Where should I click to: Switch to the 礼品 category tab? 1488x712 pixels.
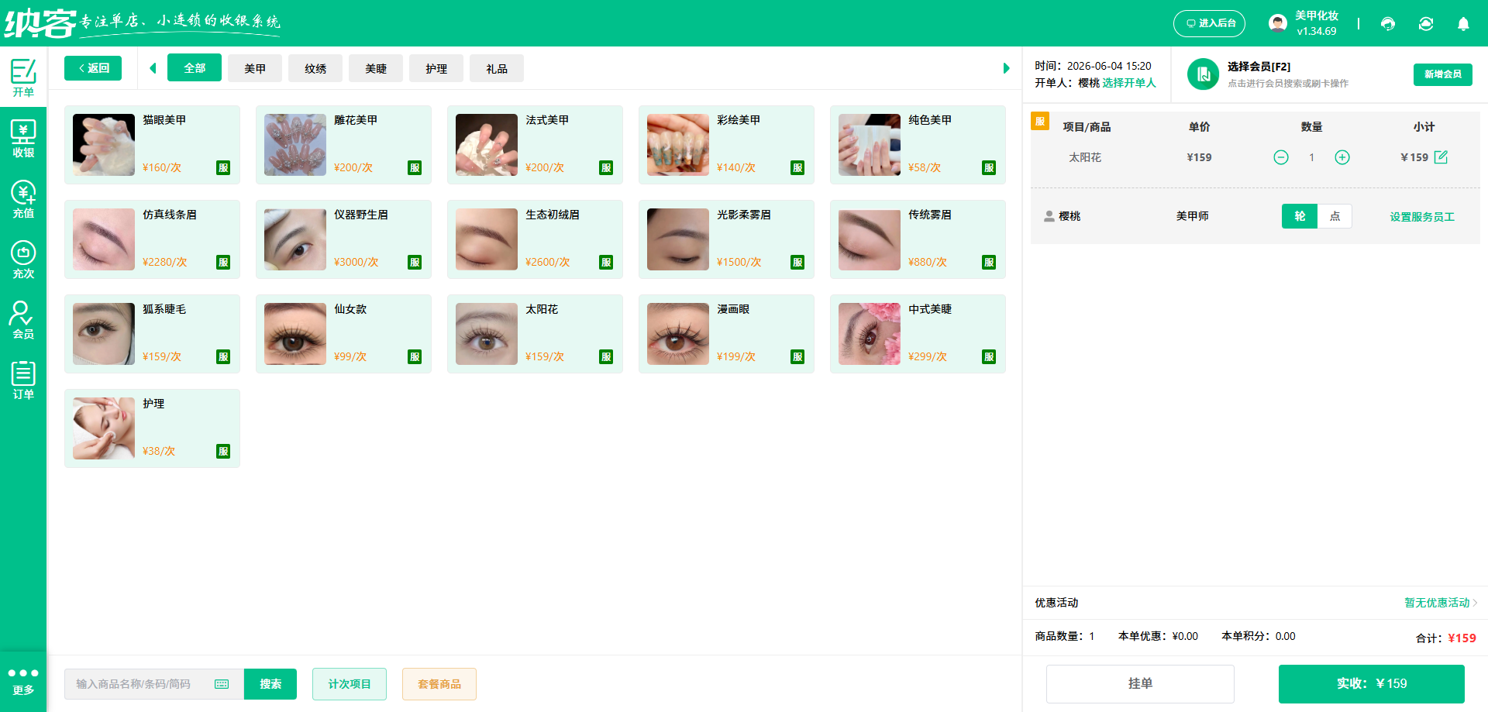click(x=497, y=68)
